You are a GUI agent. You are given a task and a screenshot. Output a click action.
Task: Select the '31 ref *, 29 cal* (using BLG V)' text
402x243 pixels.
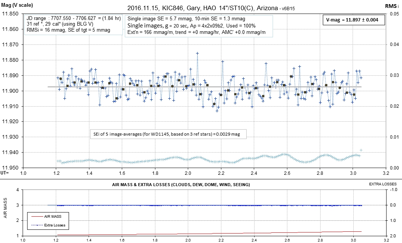click(x=60, y=24)
